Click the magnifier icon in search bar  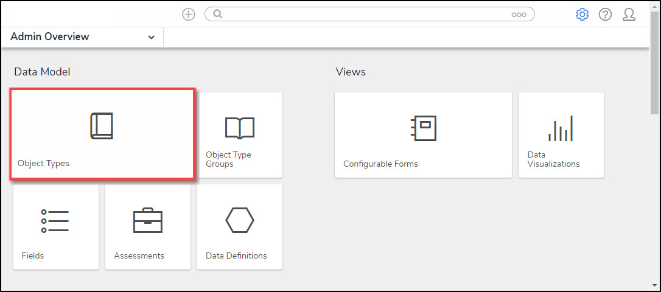tap(217, 15)
